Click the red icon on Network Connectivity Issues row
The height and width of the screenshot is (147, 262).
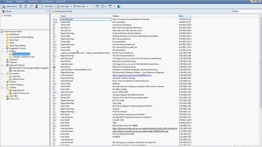pyautogui.click(x=54, y=67)
